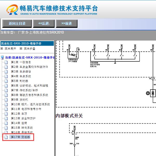This screenshot has width=156, height=156.
Task: Click the page icon for 第10章
Action: pyautogui.click(x=6, y=104)
